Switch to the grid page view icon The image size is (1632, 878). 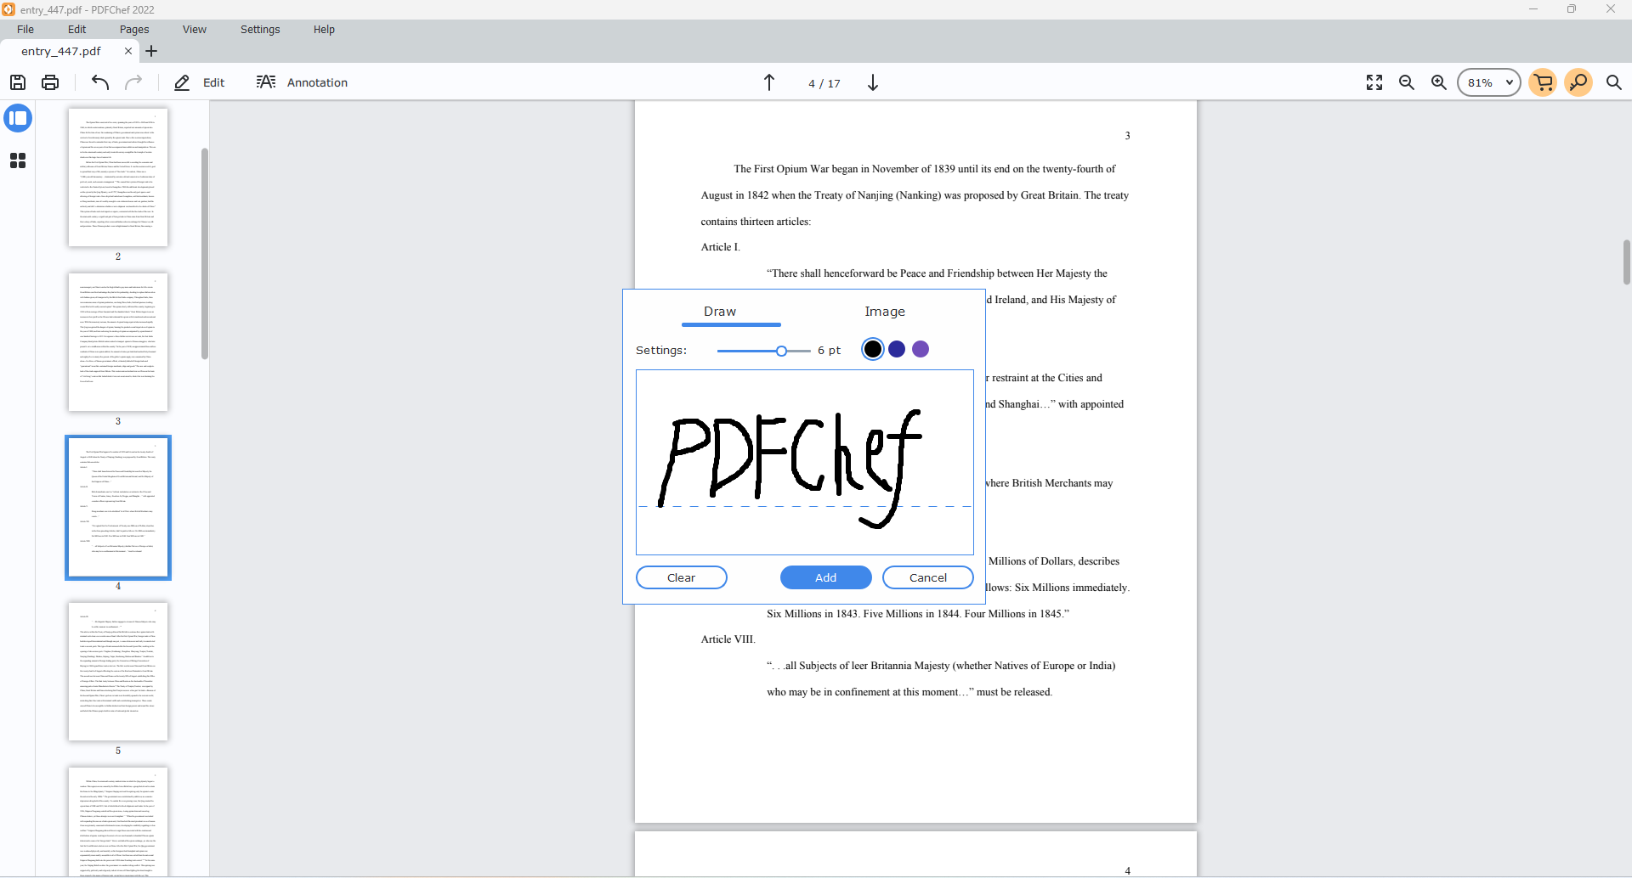click(18, 160)
